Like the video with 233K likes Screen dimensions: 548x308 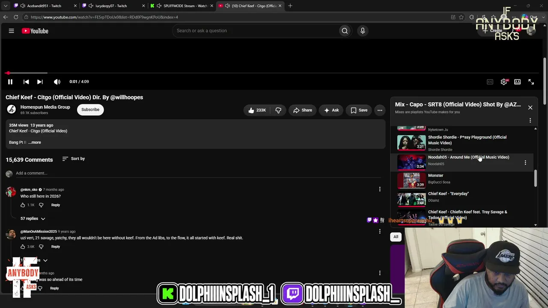click(x=257, y=110)
